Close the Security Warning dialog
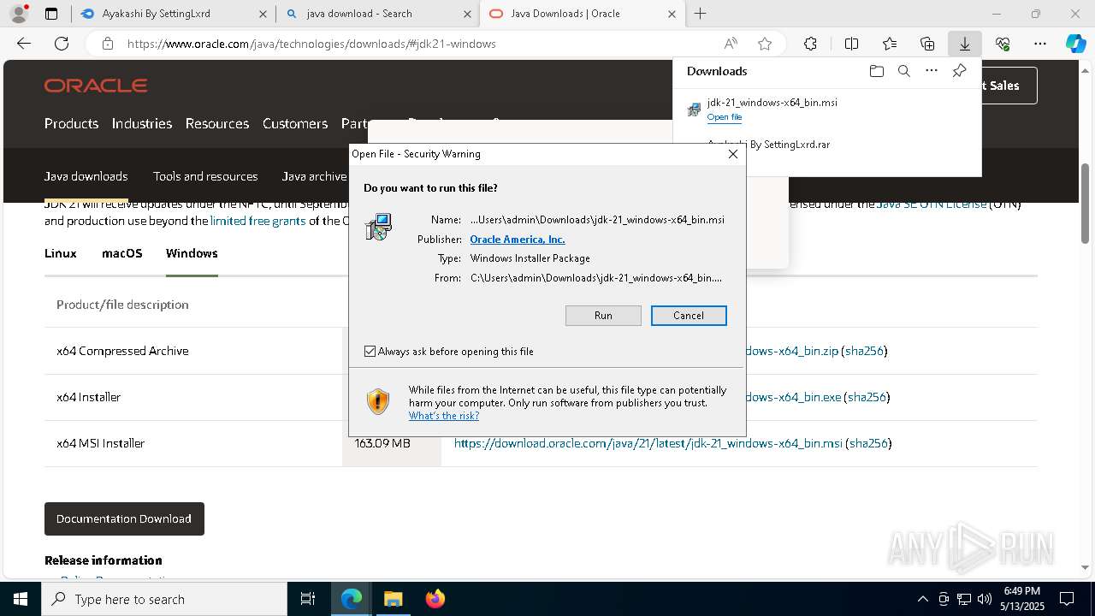This screenshot has width=1095, height=616. tap(732, 154)
